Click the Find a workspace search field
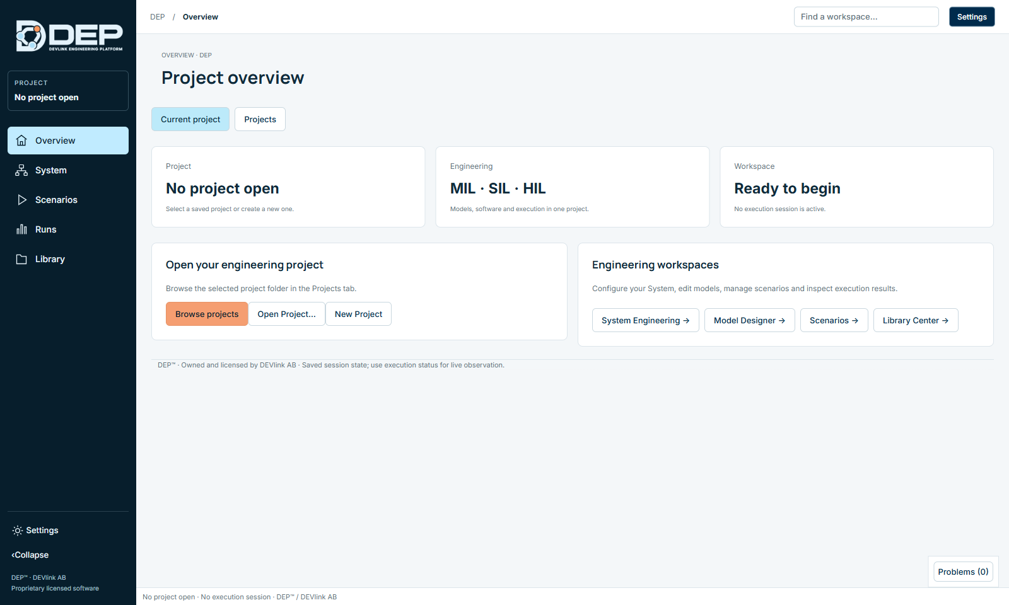Viewport: 1009px width, 605px height. (x=866, y=17)
